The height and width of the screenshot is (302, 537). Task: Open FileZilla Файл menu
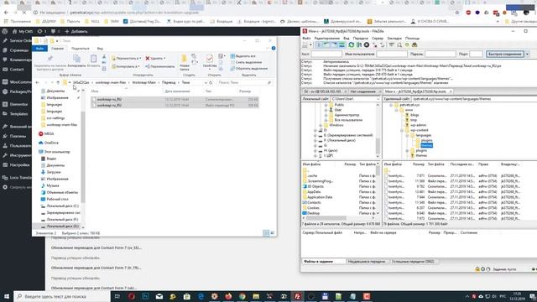pyautogui.click(x=306, y=39)
